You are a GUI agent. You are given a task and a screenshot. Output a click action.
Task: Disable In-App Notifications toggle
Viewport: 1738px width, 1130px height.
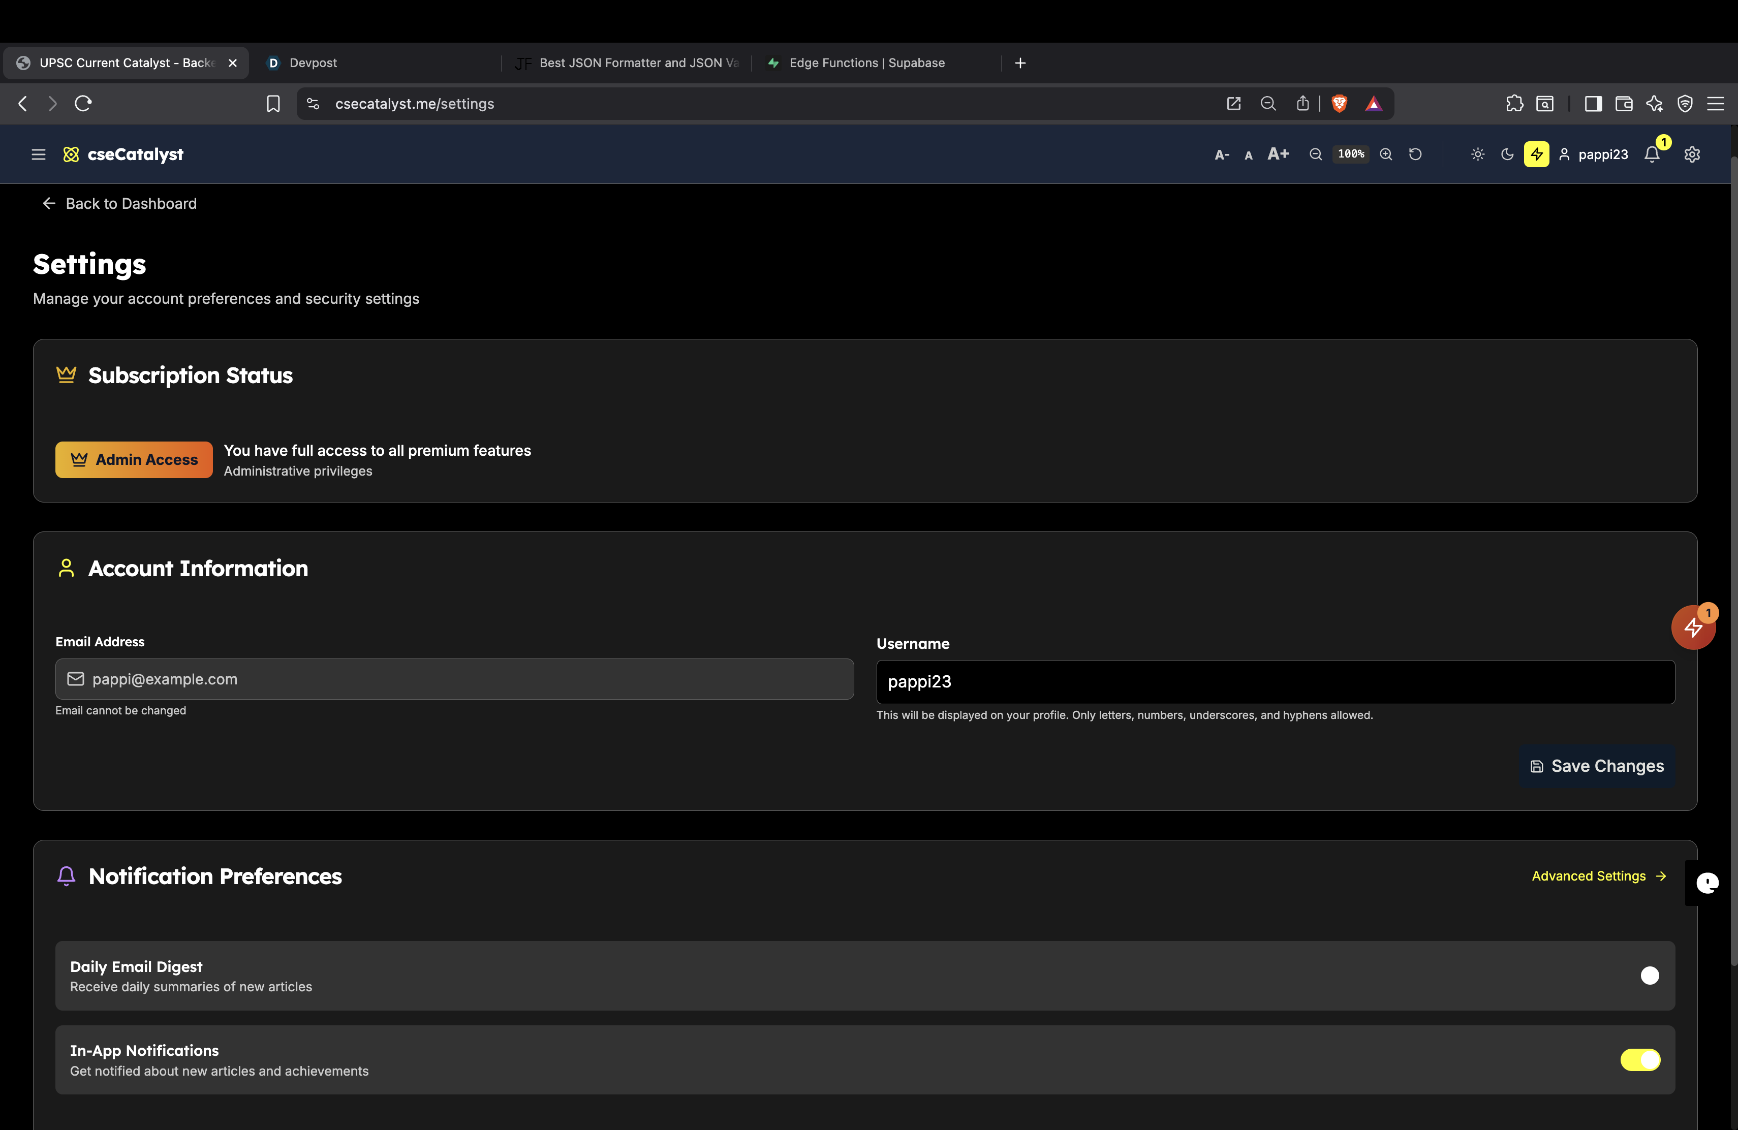click(1640, 1059)
